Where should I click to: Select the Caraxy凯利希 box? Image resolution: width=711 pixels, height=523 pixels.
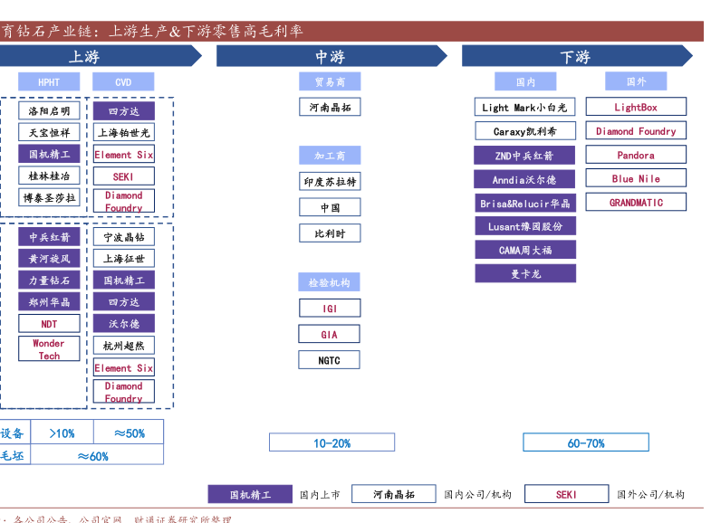click(x=525, y=131)
